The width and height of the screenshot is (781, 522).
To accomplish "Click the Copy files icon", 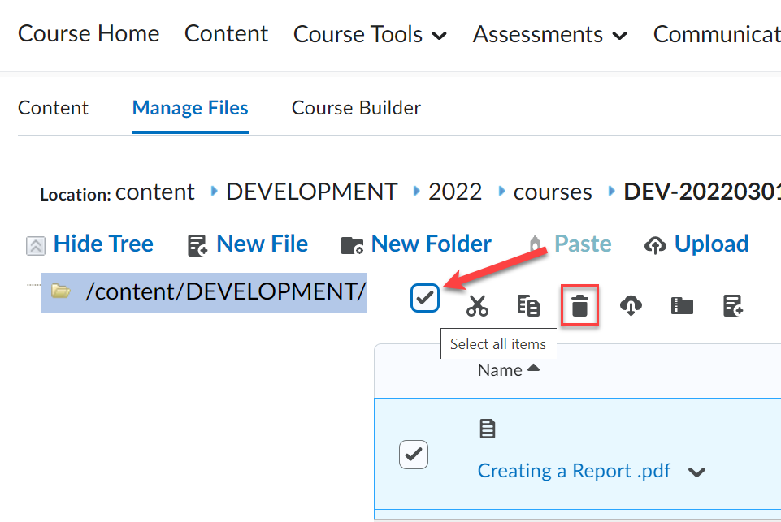I will [528, 305].
